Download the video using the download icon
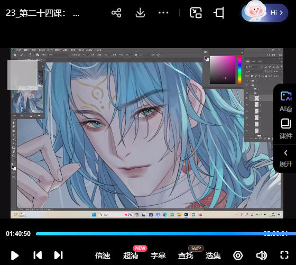296x265 pixels. click(140, 13)
